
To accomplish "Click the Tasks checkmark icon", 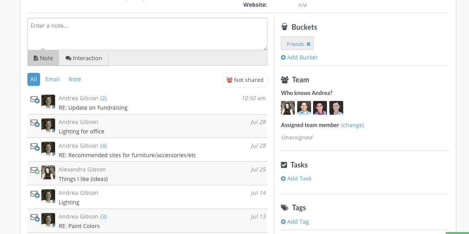I will 284,165.
